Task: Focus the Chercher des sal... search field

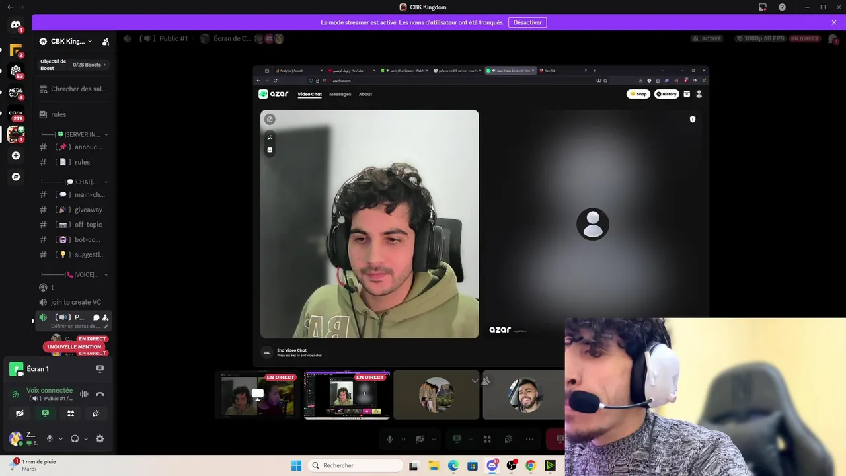Action: point(74,89)
